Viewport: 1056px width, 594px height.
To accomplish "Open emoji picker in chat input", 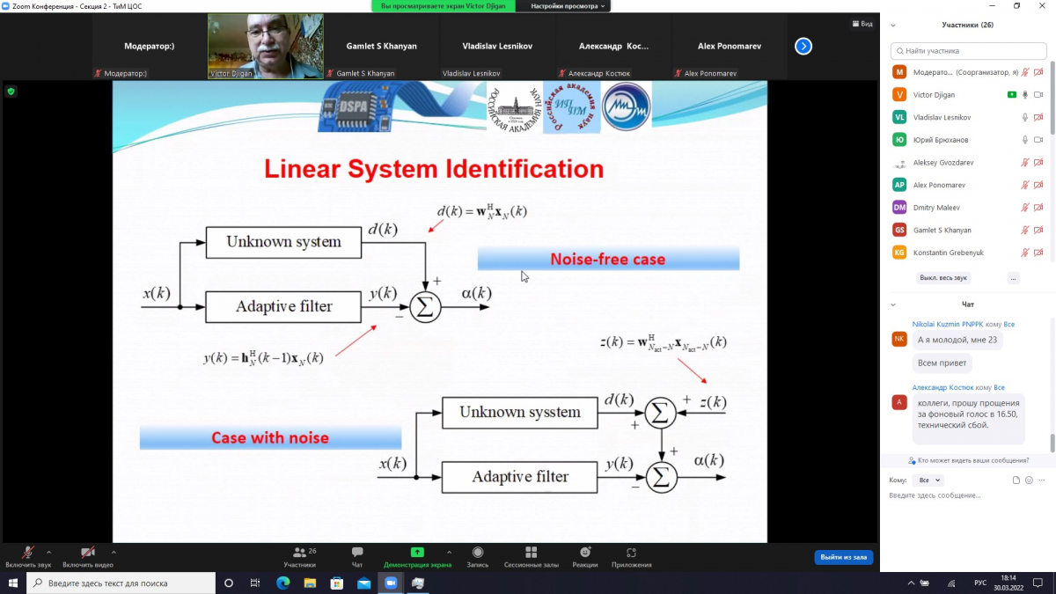I will [x=1029, y=480].
